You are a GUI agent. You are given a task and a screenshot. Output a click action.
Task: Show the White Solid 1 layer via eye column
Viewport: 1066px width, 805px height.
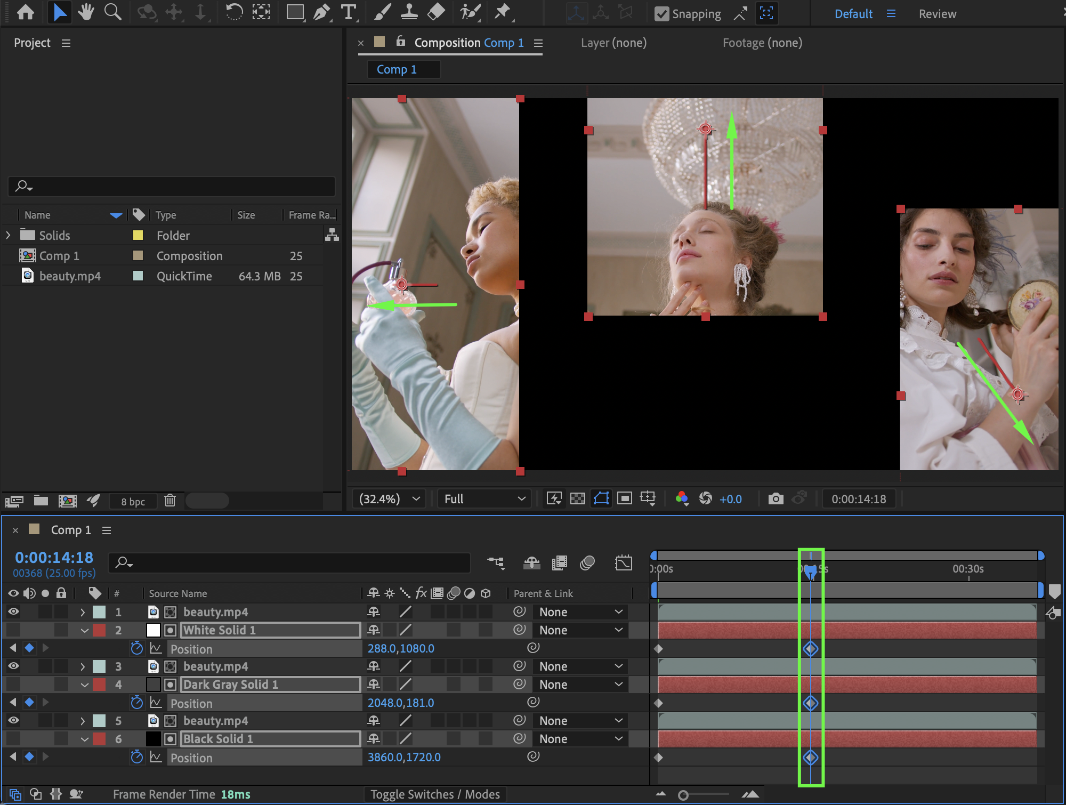click(x=13, y=630)
